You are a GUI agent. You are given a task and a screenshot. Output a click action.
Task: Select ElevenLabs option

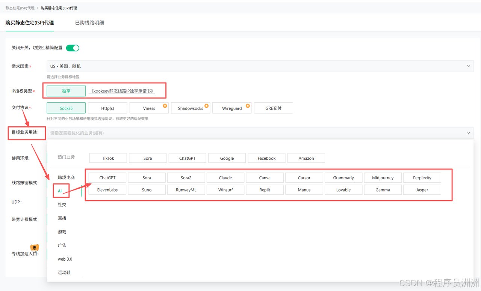tap(107, 189)
